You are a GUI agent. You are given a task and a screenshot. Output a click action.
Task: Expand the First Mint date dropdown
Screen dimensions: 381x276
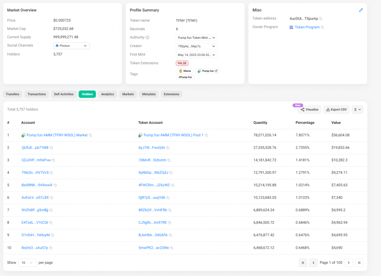196,55
